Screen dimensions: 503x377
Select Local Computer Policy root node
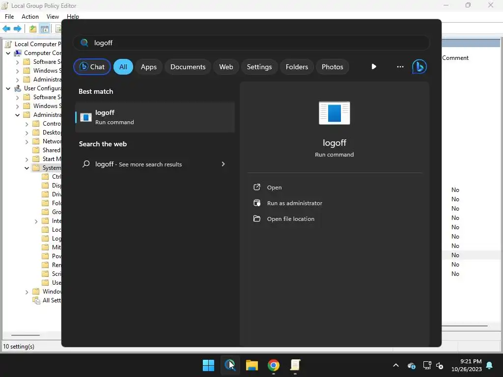point(33,44)
